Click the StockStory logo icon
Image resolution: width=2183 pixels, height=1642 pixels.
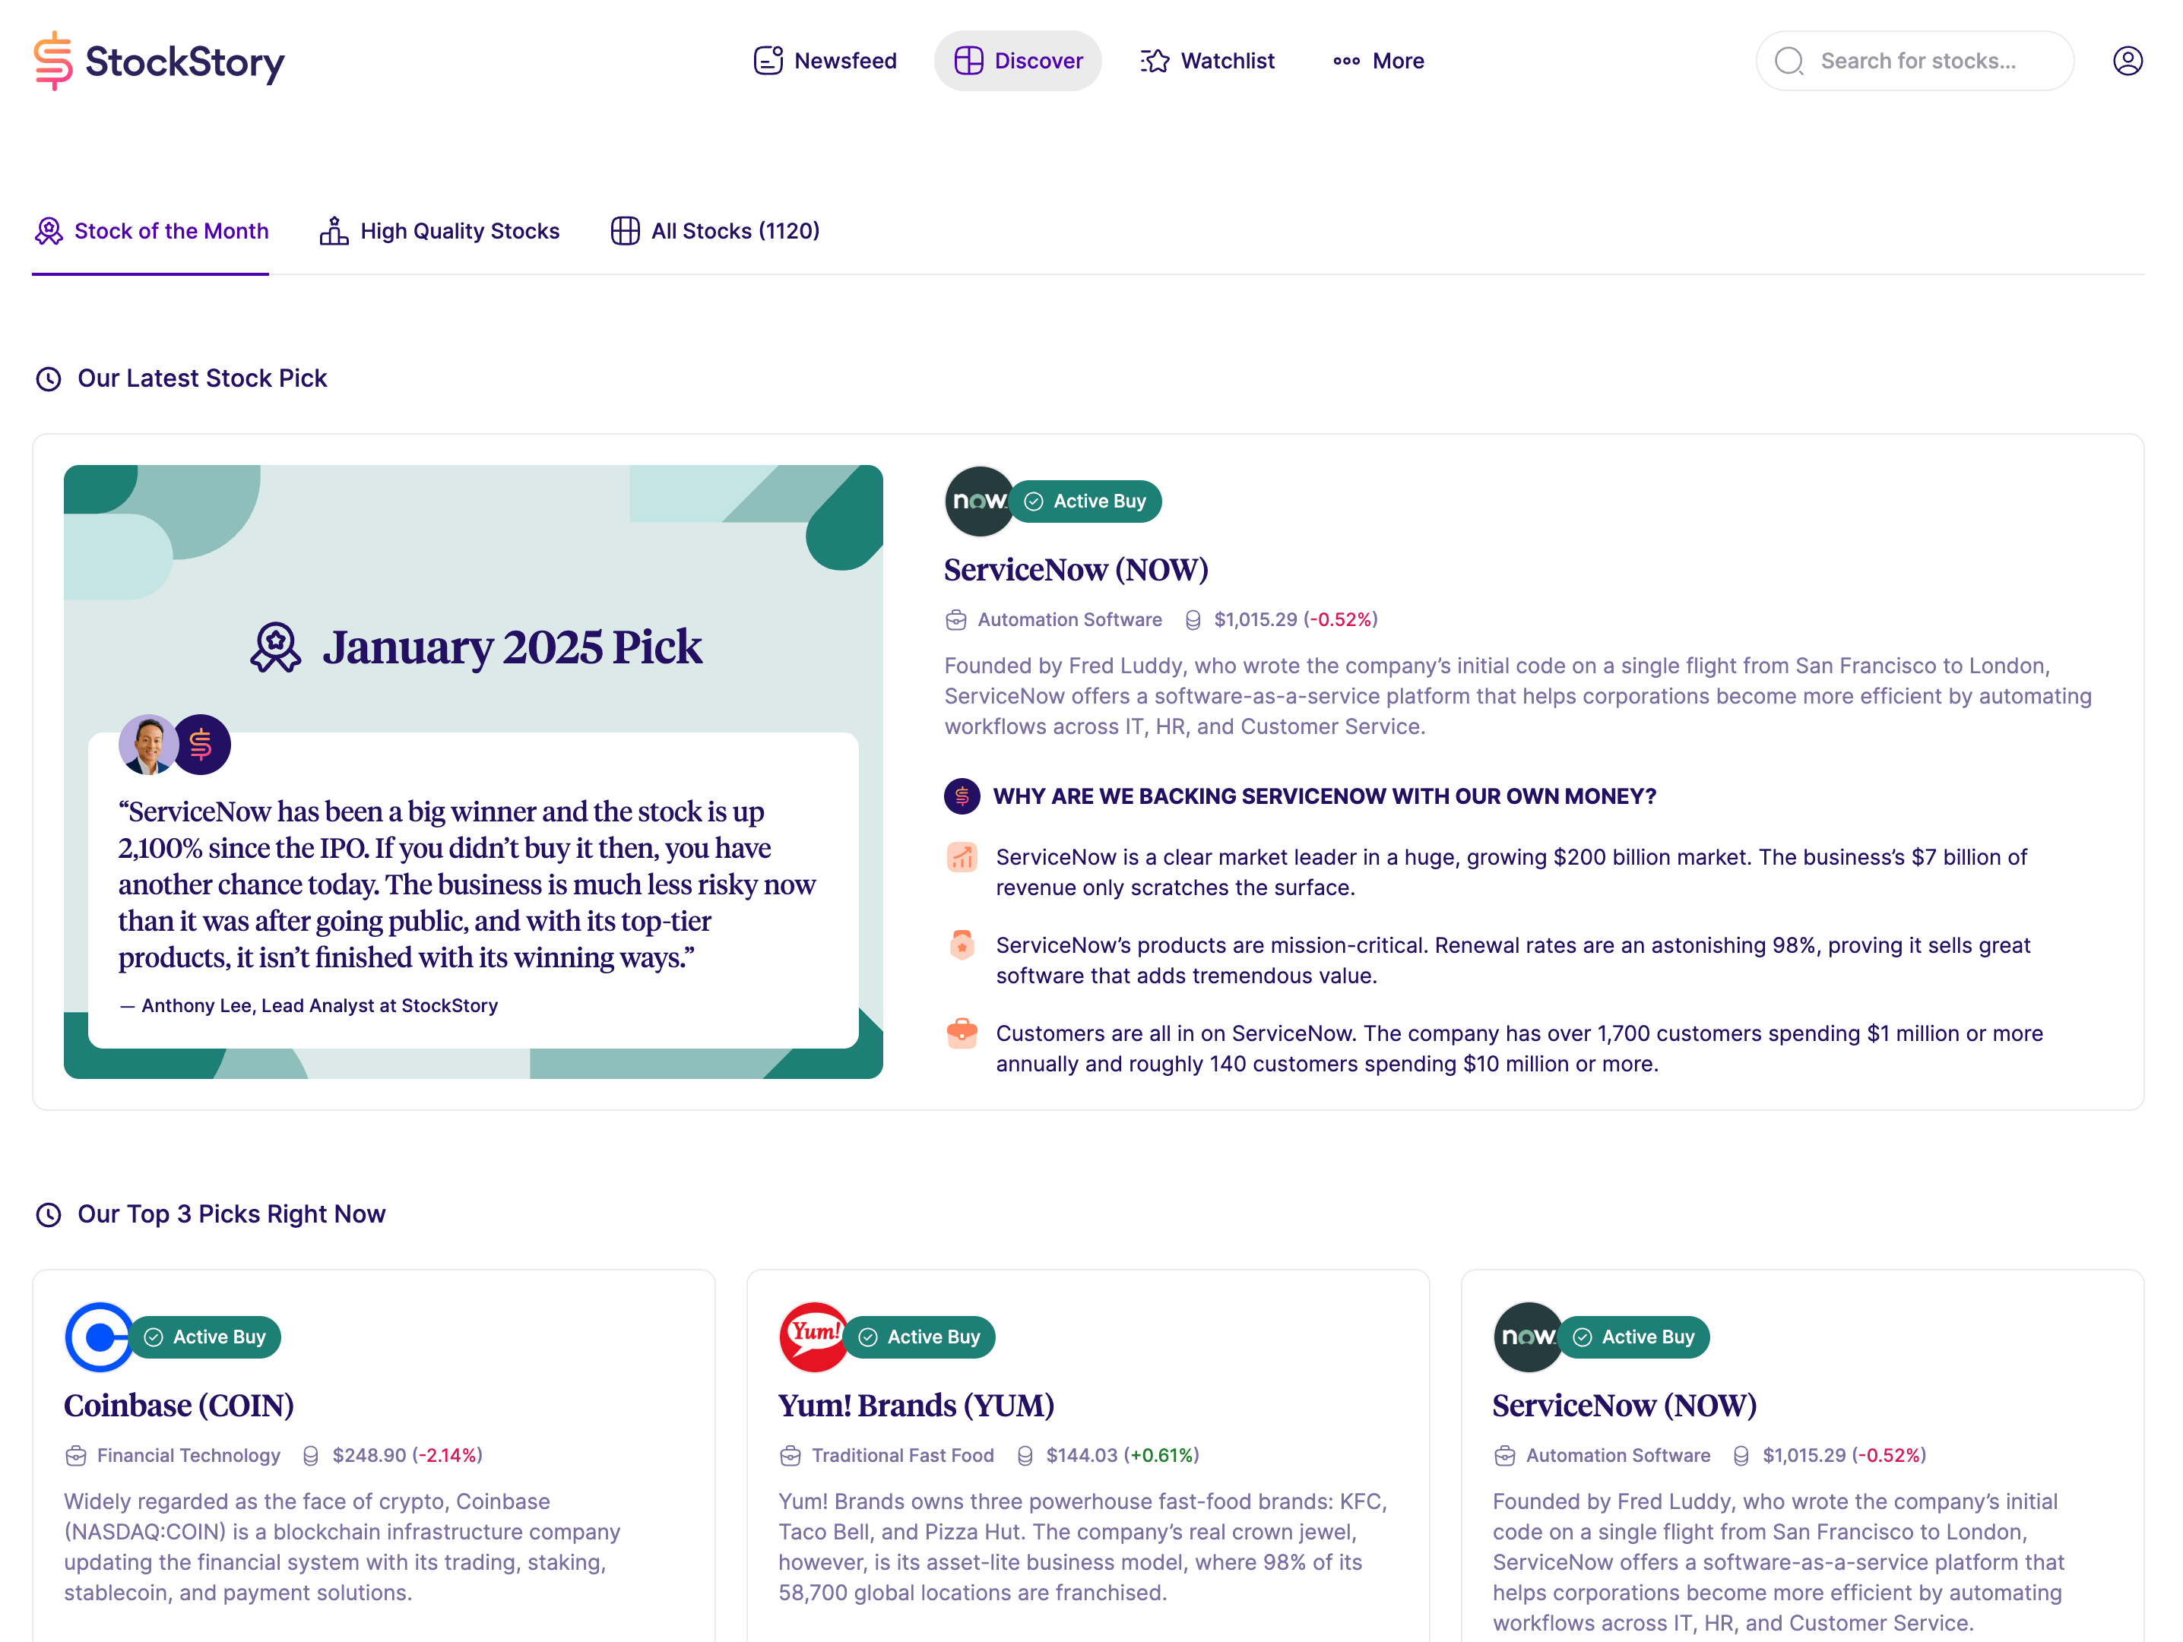(x=53, y=60)
